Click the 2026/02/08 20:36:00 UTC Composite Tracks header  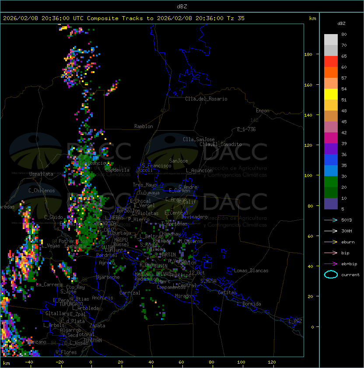[124, 18]
